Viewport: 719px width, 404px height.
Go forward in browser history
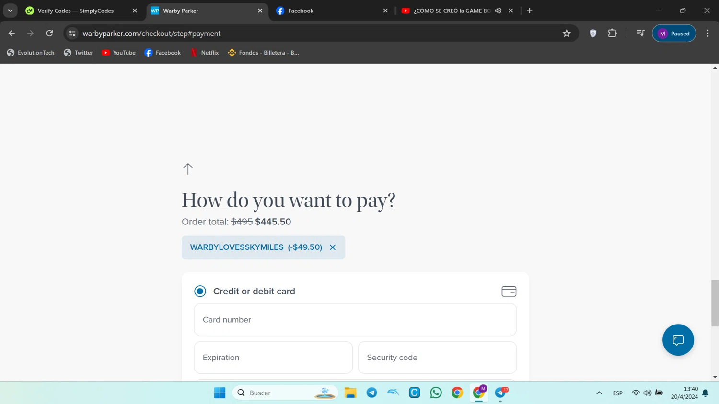[x=31, y=33]
